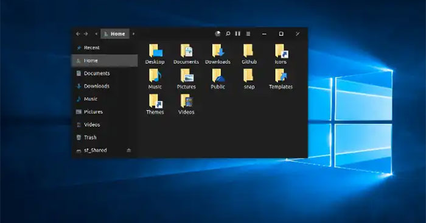
Task: Select the Downloads folder icon in file grid
Action: point(218,51)
